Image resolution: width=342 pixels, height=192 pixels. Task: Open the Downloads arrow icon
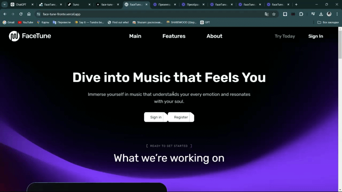coord(321,14)
